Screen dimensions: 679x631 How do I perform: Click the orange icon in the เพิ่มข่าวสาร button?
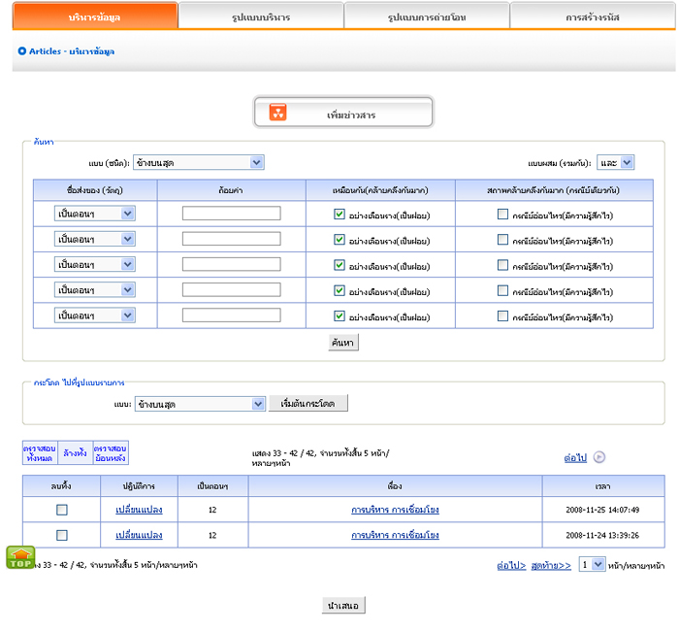click(x=277, y=112)
